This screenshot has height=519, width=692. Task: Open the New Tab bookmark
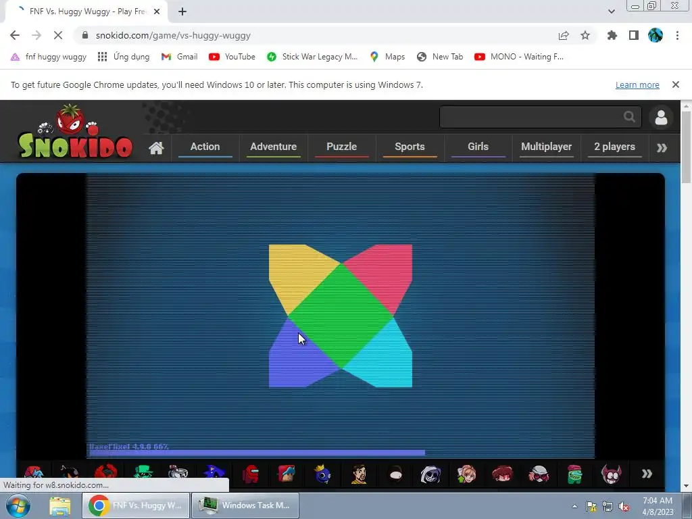(440, 57)
